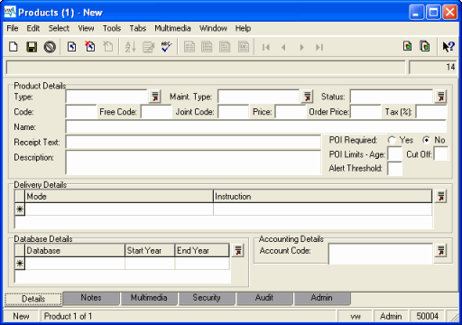Open the Status lookup list button

440,97
